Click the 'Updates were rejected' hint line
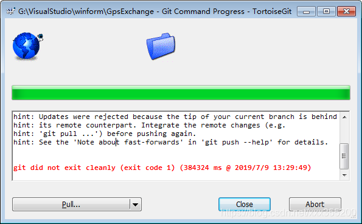This screenshot has width=362, height=224. pos(175,117)
